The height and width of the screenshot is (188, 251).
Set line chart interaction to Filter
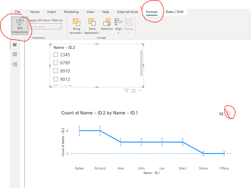pos(221,113)
